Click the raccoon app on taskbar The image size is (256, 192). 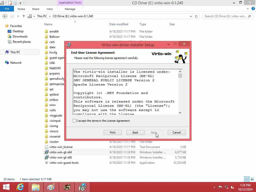pos(66,187)
